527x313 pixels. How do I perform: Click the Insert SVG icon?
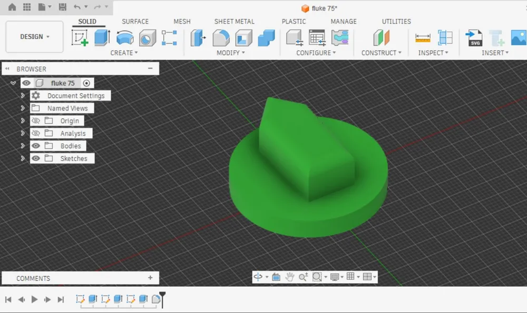click(474, 37)
